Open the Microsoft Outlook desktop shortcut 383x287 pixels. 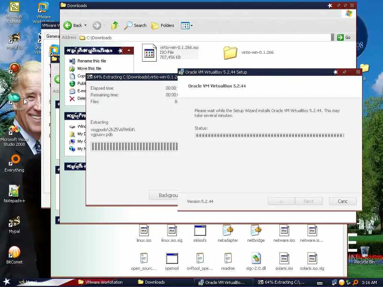(x=14, y=13)
